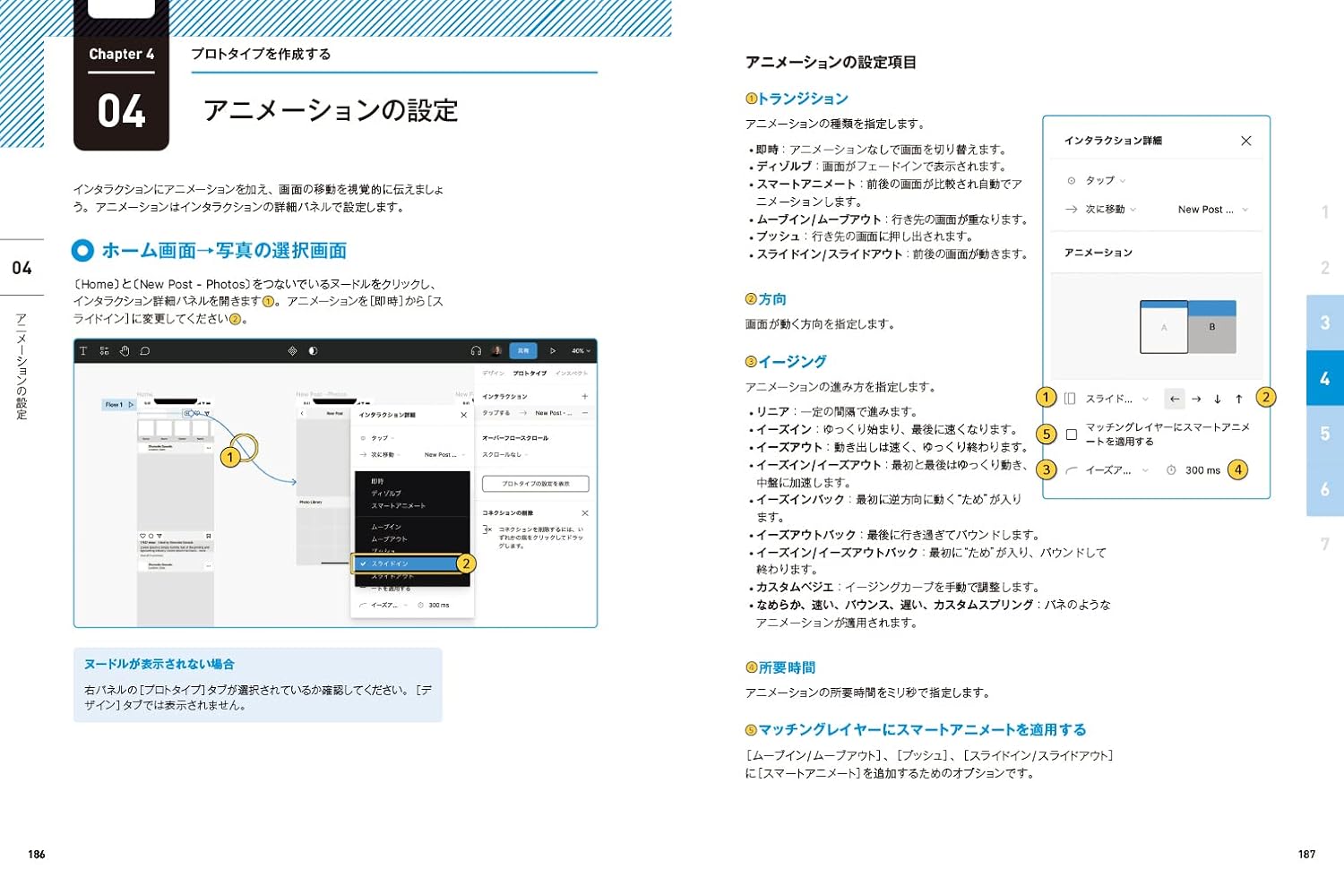Click the component diamond icon in the toolbar
Image resolution: width=1344 pixels, height=886 pixels.
(293, 351)
